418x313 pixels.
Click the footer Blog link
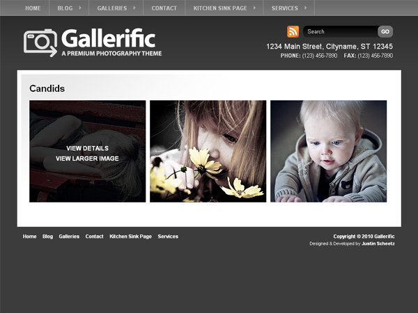(47, 236)
